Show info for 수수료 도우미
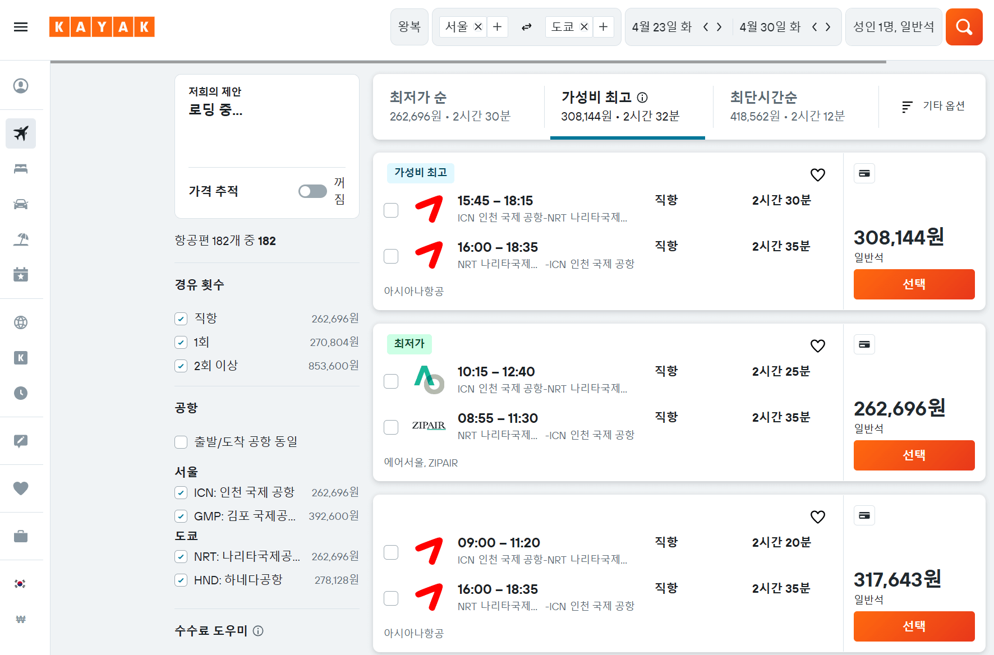The height and width of the screenshot is (655, 994). coord(258,631)
